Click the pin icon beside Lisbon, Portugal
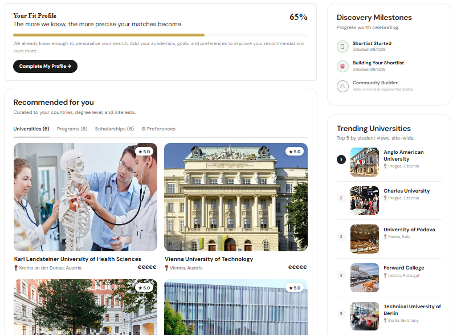The height and width of the screenshot is (335, 457). (x=385, y=276)
